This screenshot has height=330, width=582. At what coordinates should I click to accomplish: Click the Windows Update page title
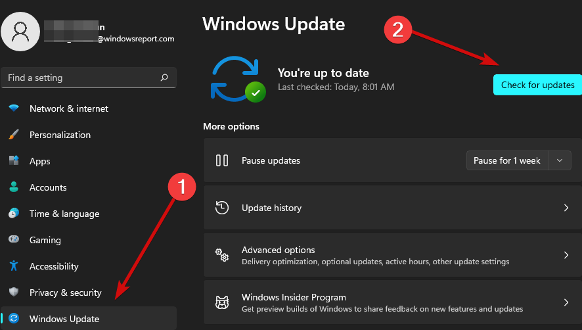[273, 24]
